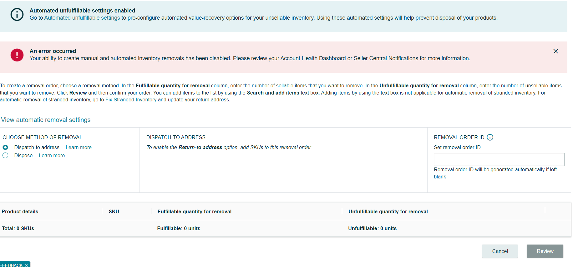The width and height of the screenshot is (573, 267).
Task: Click the Product details column header
Action: tap(20, 211)
